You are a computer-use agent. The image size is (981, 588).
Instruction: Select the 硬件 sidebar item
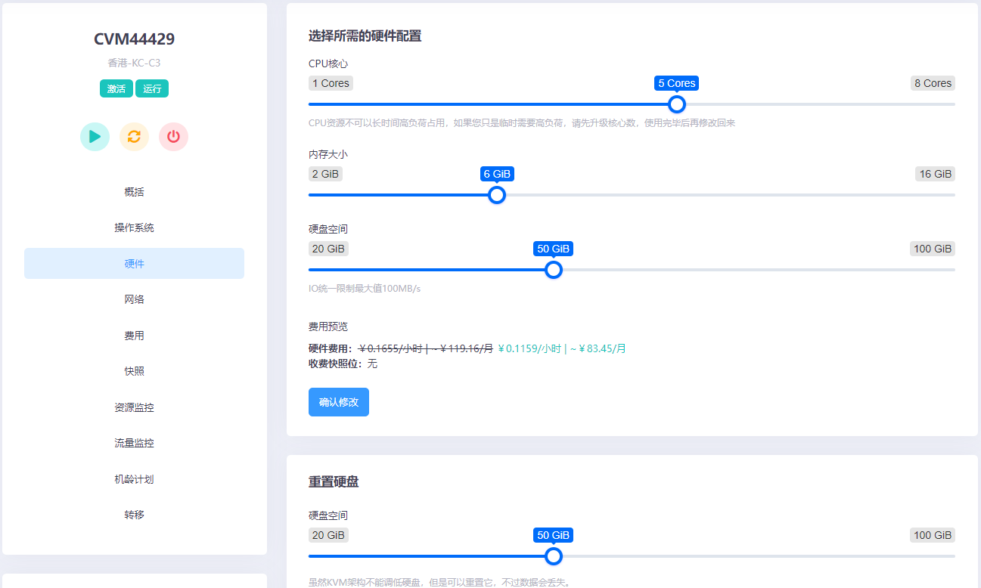pos(134,263)
